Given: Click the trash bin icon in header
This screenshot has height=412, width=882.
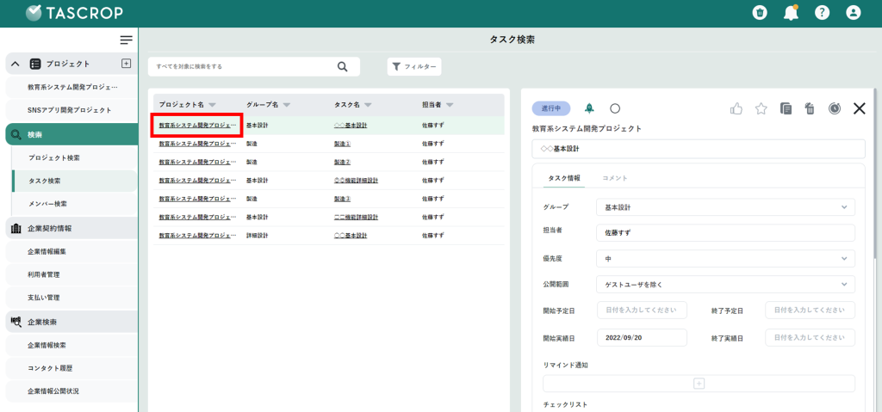Looking at the screenshot, I should point(760,13).
